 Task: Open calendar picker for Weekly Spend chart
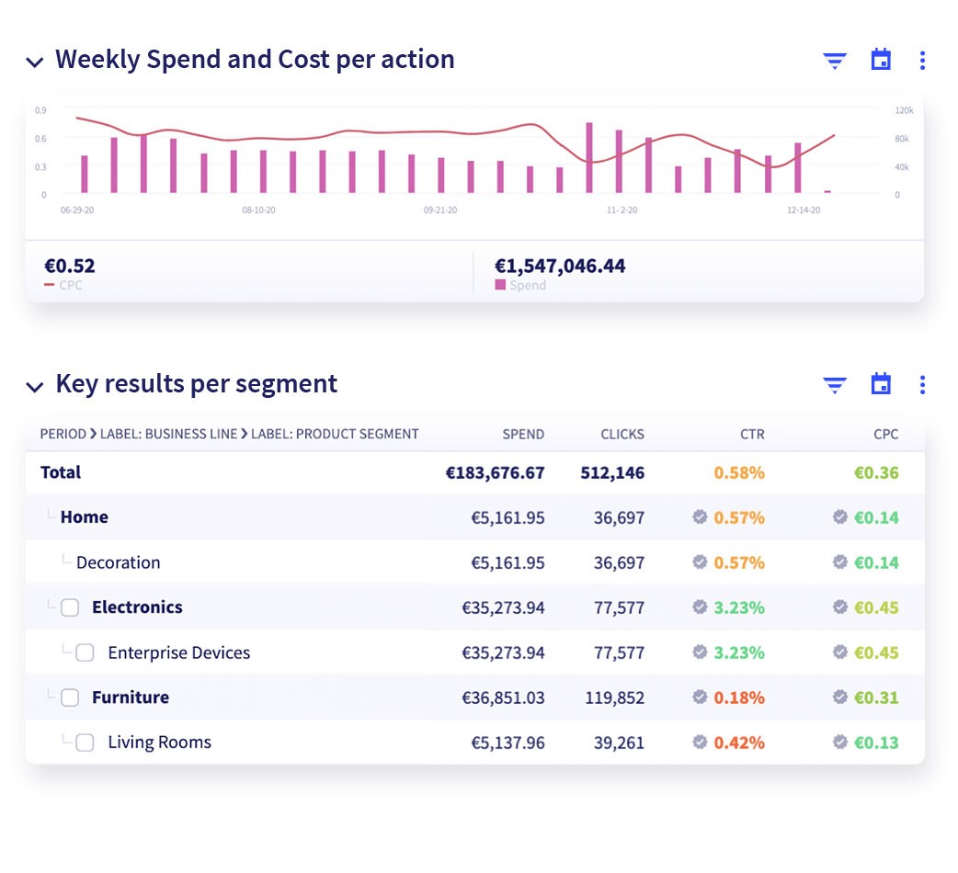(x=881, y=59)
